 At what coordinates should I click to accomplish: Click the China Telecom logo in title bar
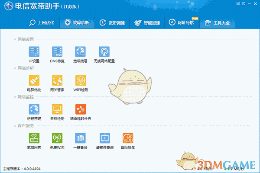(9, 6)
